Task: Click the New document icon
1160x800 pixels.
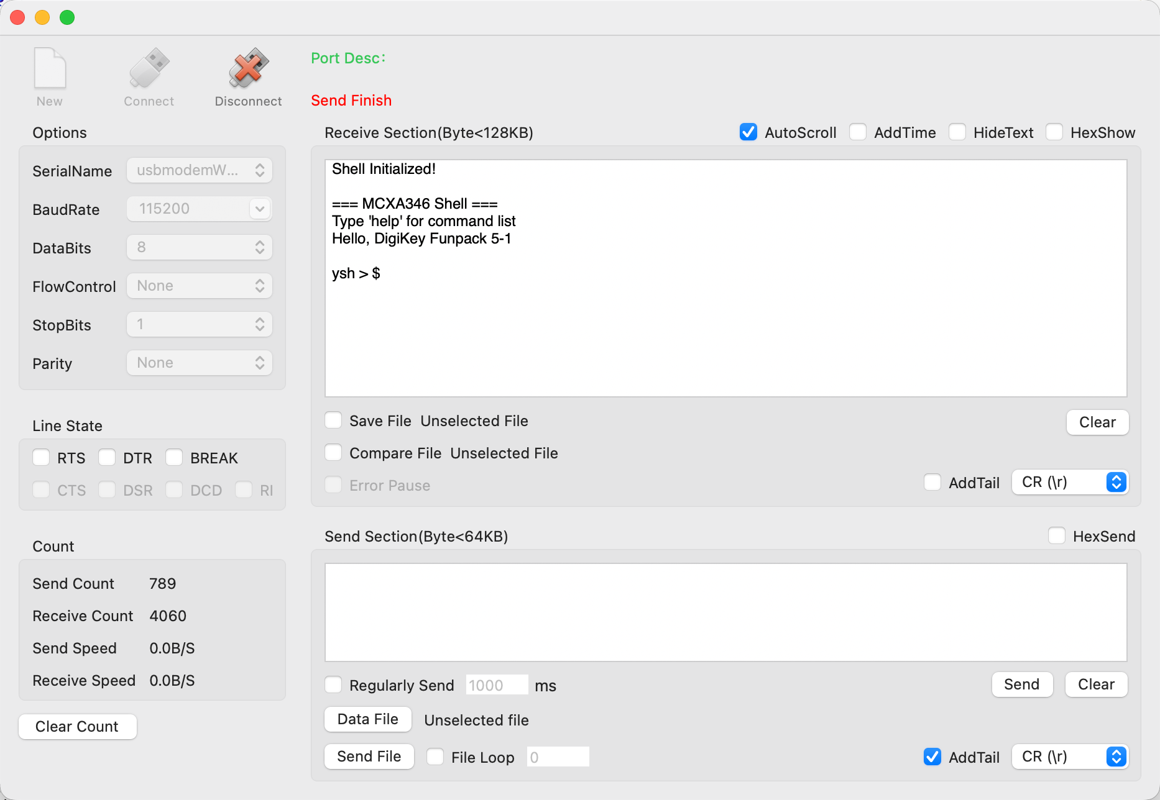Action: 50,68
